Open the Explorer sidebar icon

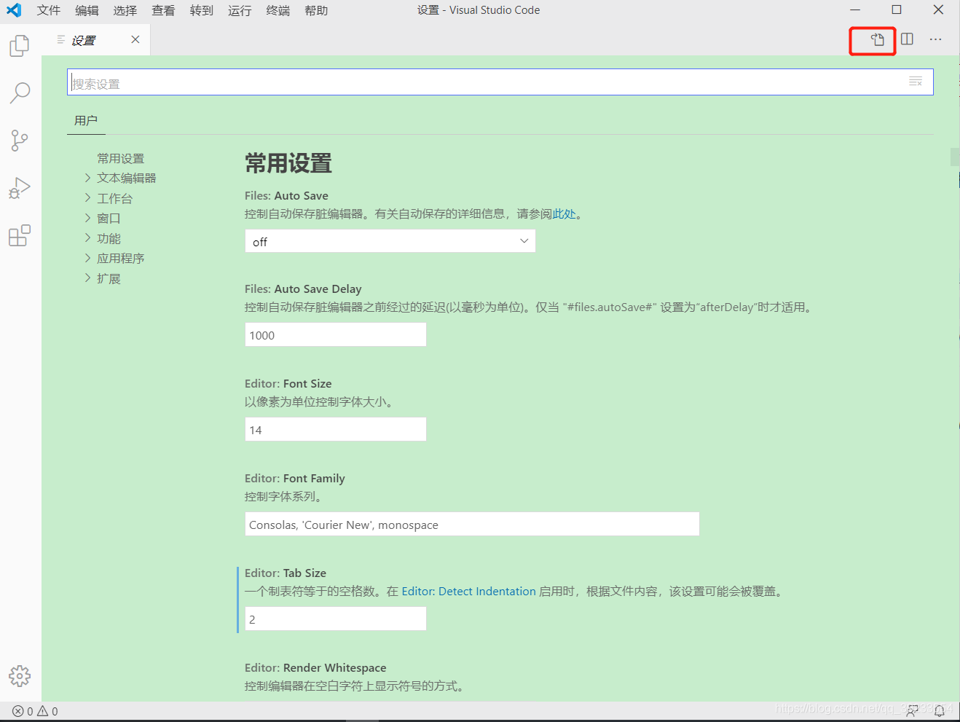pos(19,45)
